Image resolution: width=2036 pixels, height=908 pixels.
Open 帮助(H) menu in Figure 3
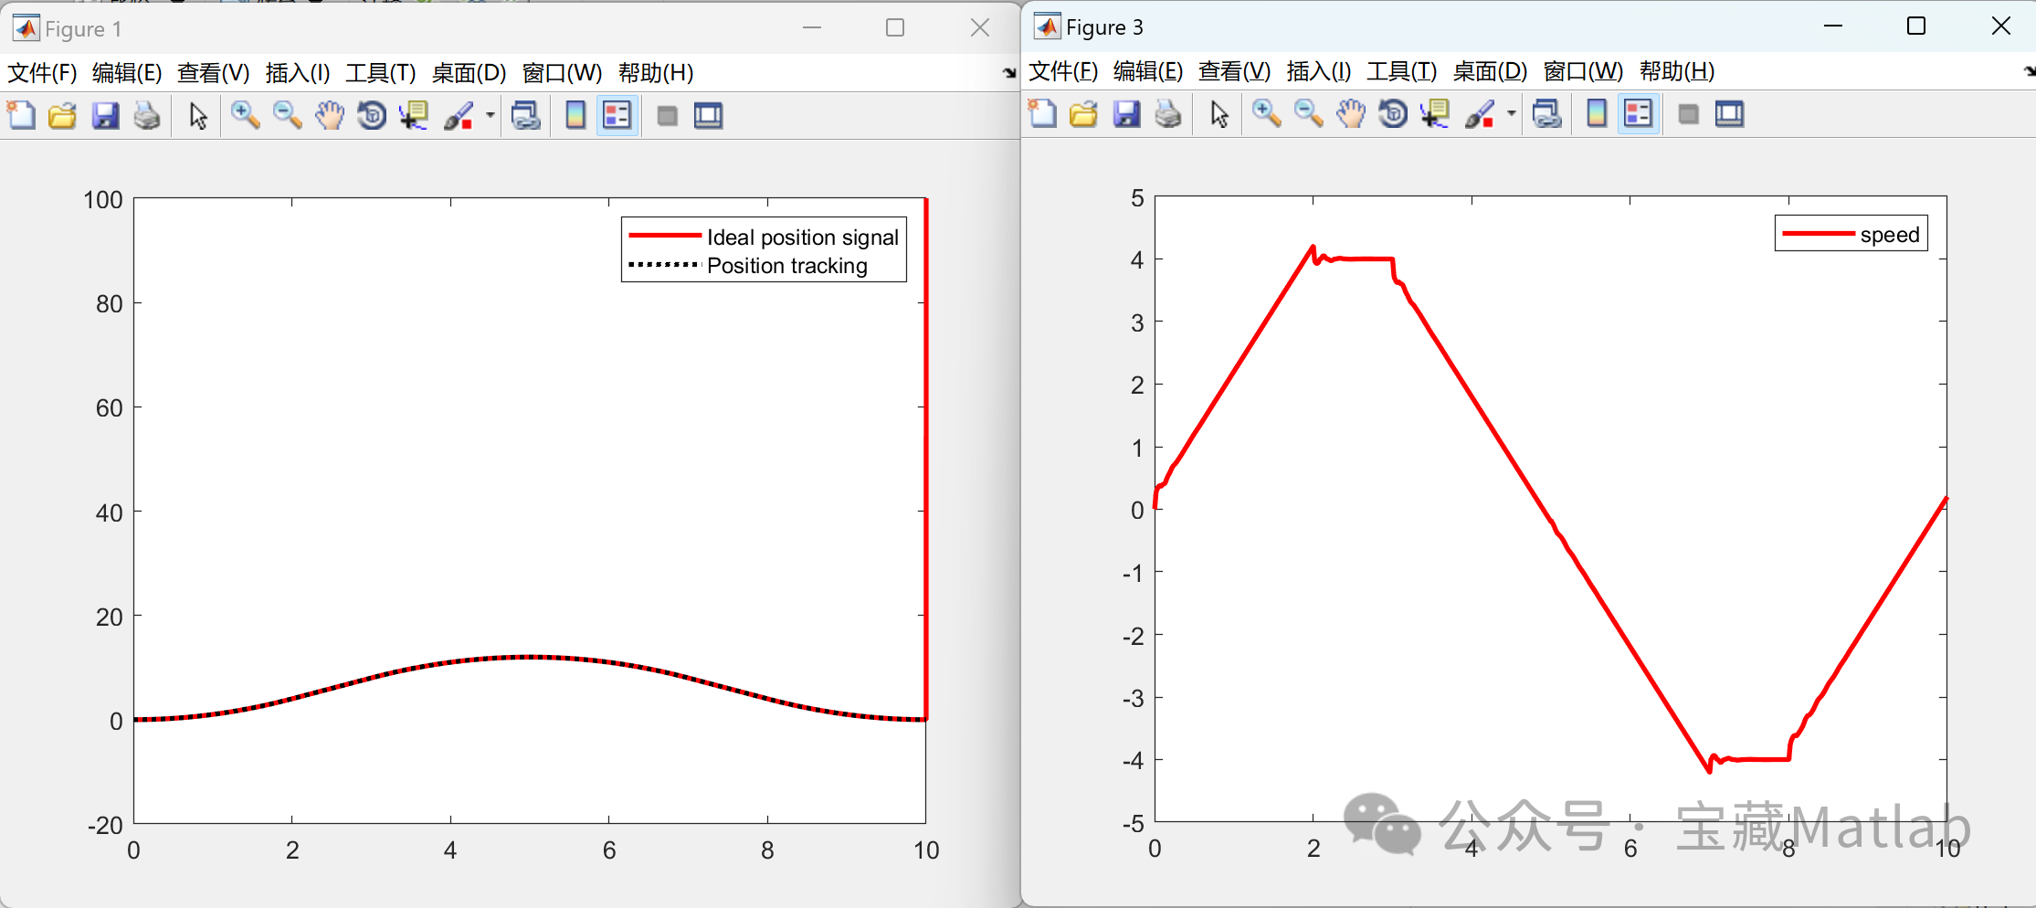coord(1677,70)
